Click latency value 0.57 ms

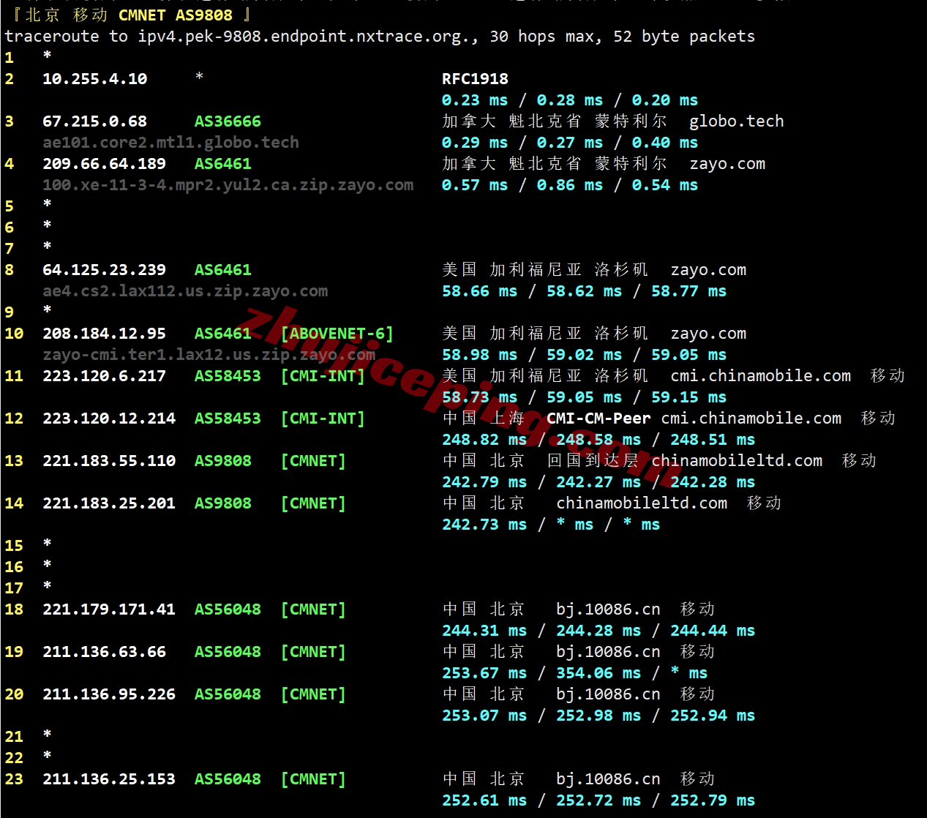coord(475,185)
